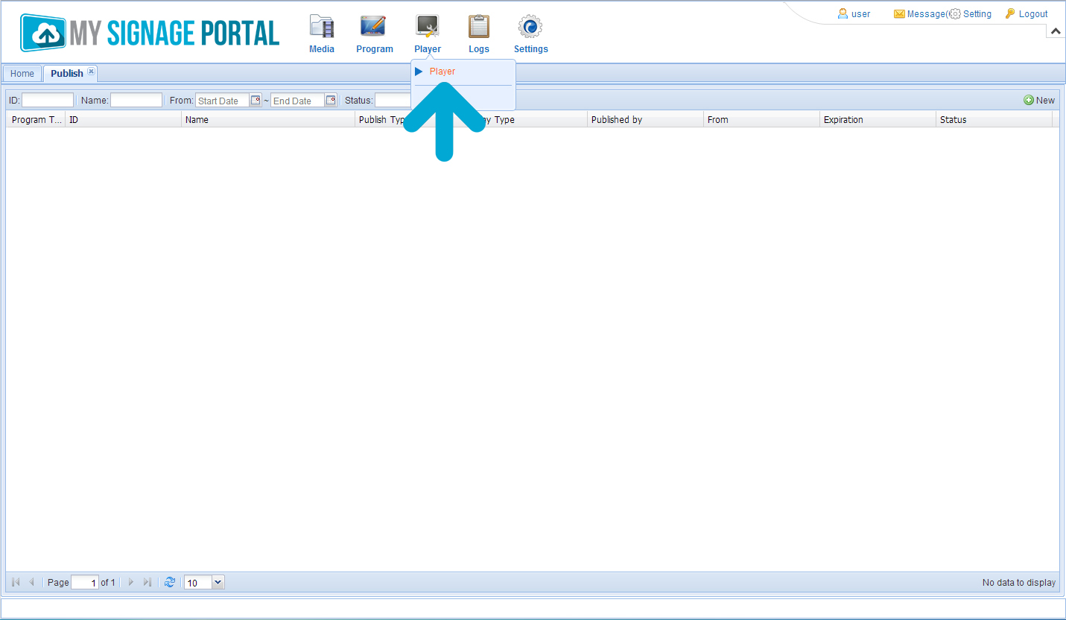Sort by the Published by column

pyautogui.click(x=645, y=119)
